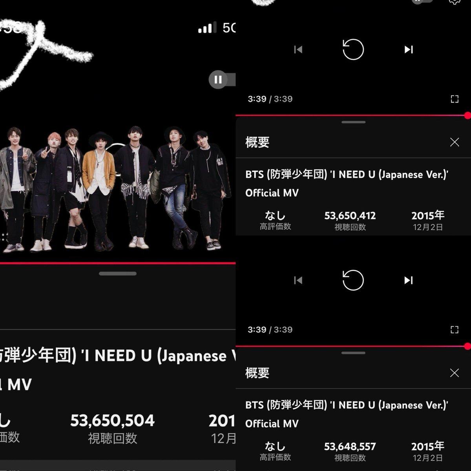The width and height of the screenshot is (471, 471).
Task: Click red progress scrubber end of upper player
Action: 467,115
